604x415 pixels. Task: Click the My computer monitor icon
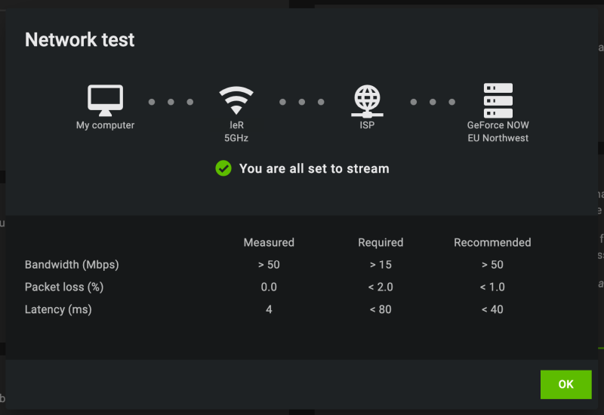click(105, 100)
